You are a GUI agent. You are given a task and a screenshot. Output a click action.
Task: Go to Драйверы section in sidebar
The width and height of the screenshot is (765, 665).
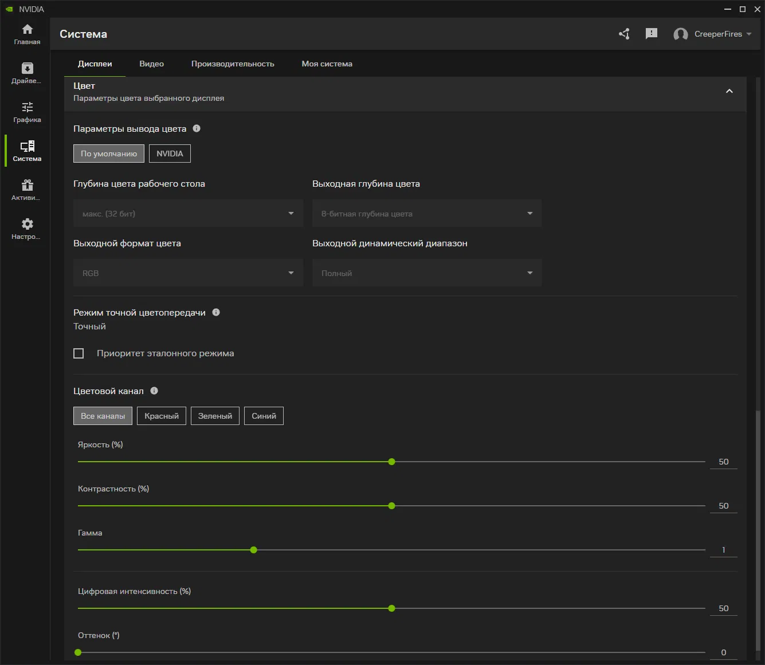click(27, 73)
